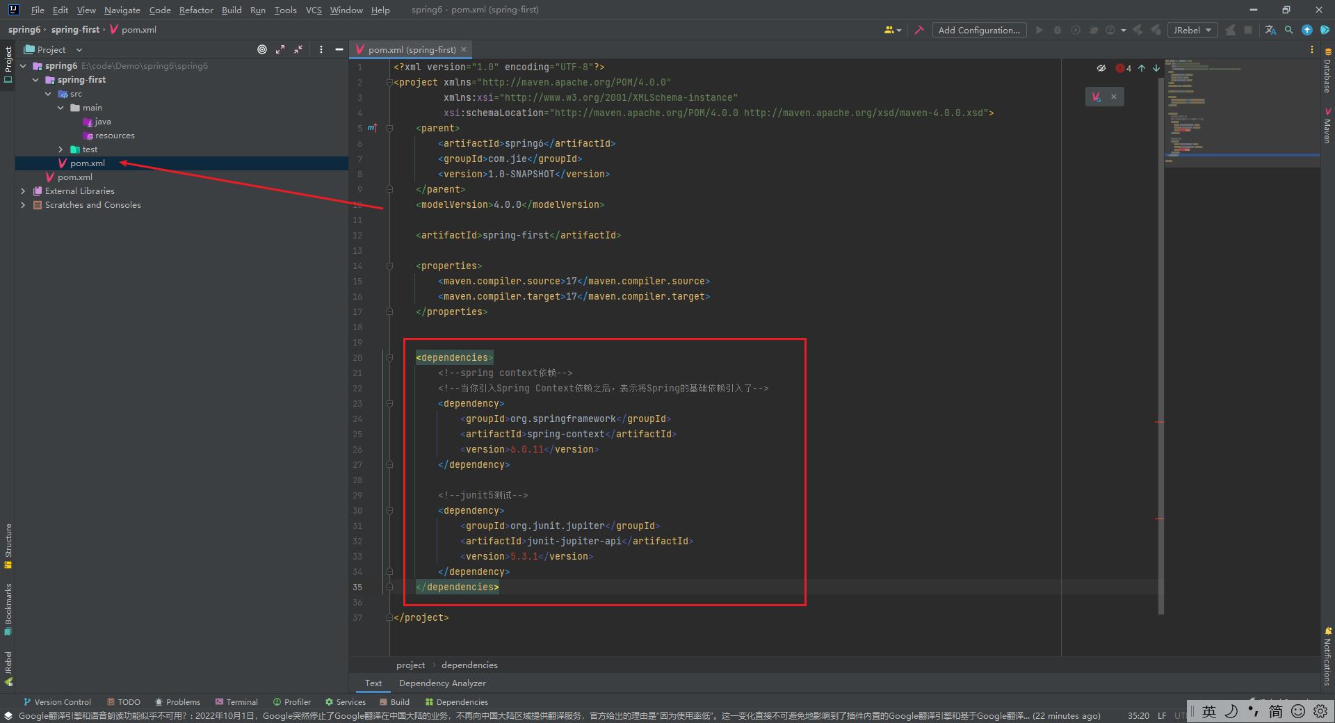Toggle fold marker at parent tag line 5
Viewport: 1335px width, 723px height.
[389, 128]
